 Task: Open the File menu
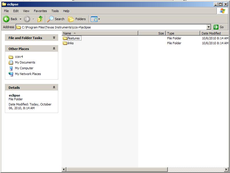tap(6, 11)
